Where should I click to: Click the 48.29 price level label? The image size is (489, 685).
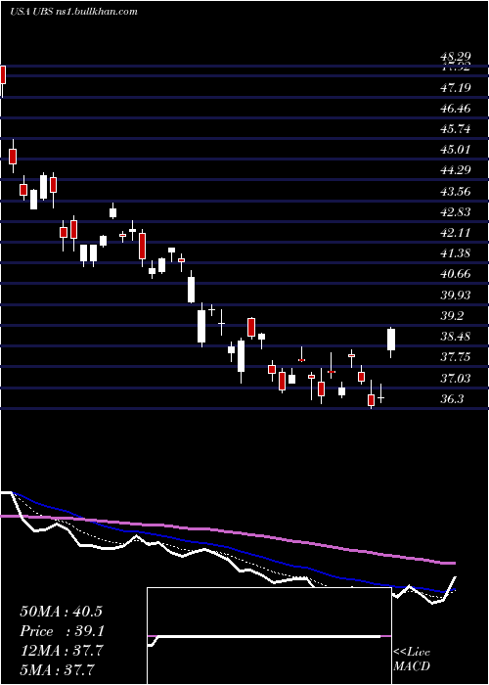tap(456, 57)
